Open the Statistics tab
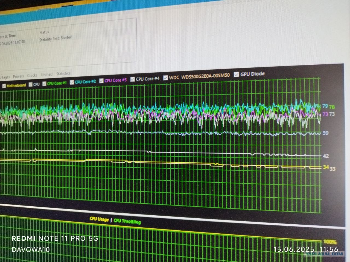Screen dimensions: 350x262 (63, 74)
